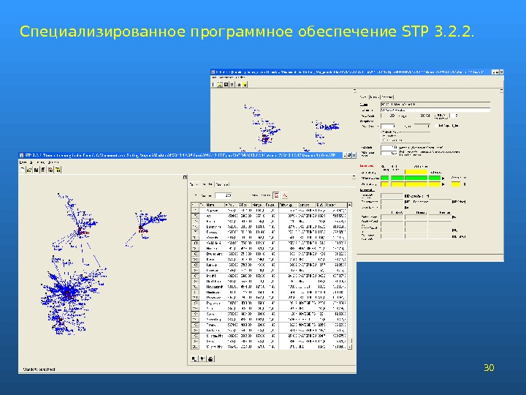Click the New blank-page icon in back window toolbar
526x395 pixels.
pos(213,84)
